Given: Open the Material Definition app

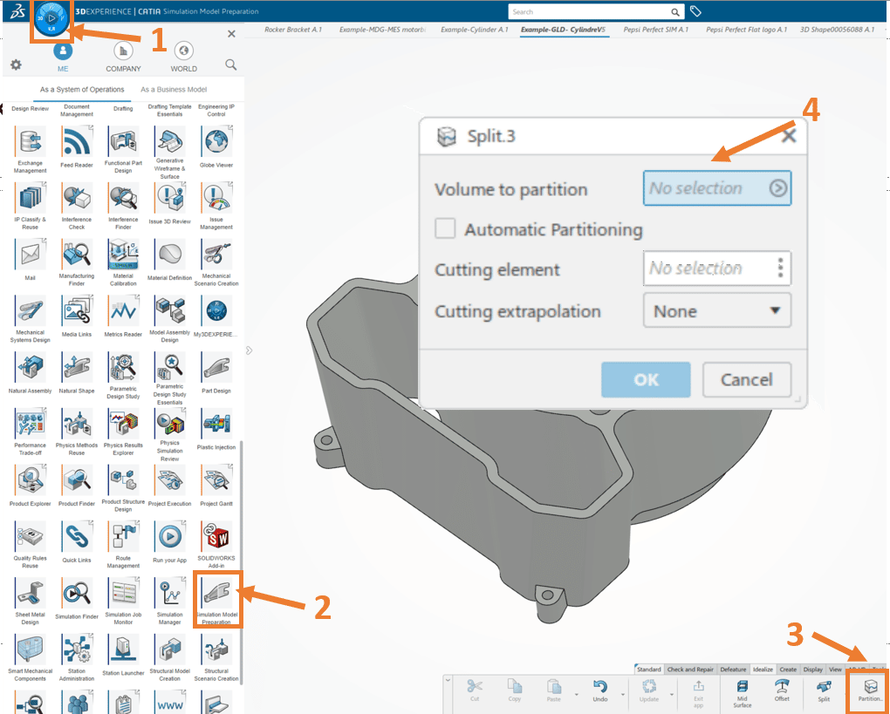Looking at the screenshot, I should click(170, 260).
